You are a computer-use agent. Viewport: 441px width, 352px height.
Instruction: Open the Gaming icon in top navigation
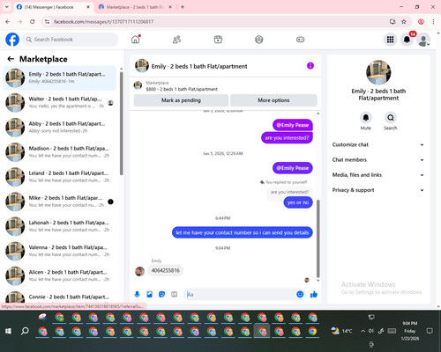coord(300,40)
